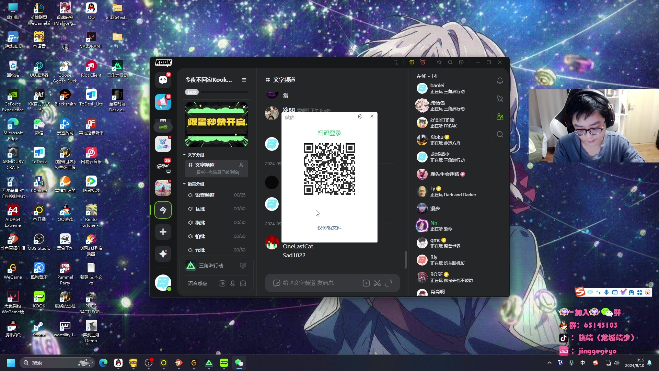Close the 限量秒杀开启 promo banner
The width and height of the screenshot is (659, 371).
pyautogui.click(x=244, y=107)
